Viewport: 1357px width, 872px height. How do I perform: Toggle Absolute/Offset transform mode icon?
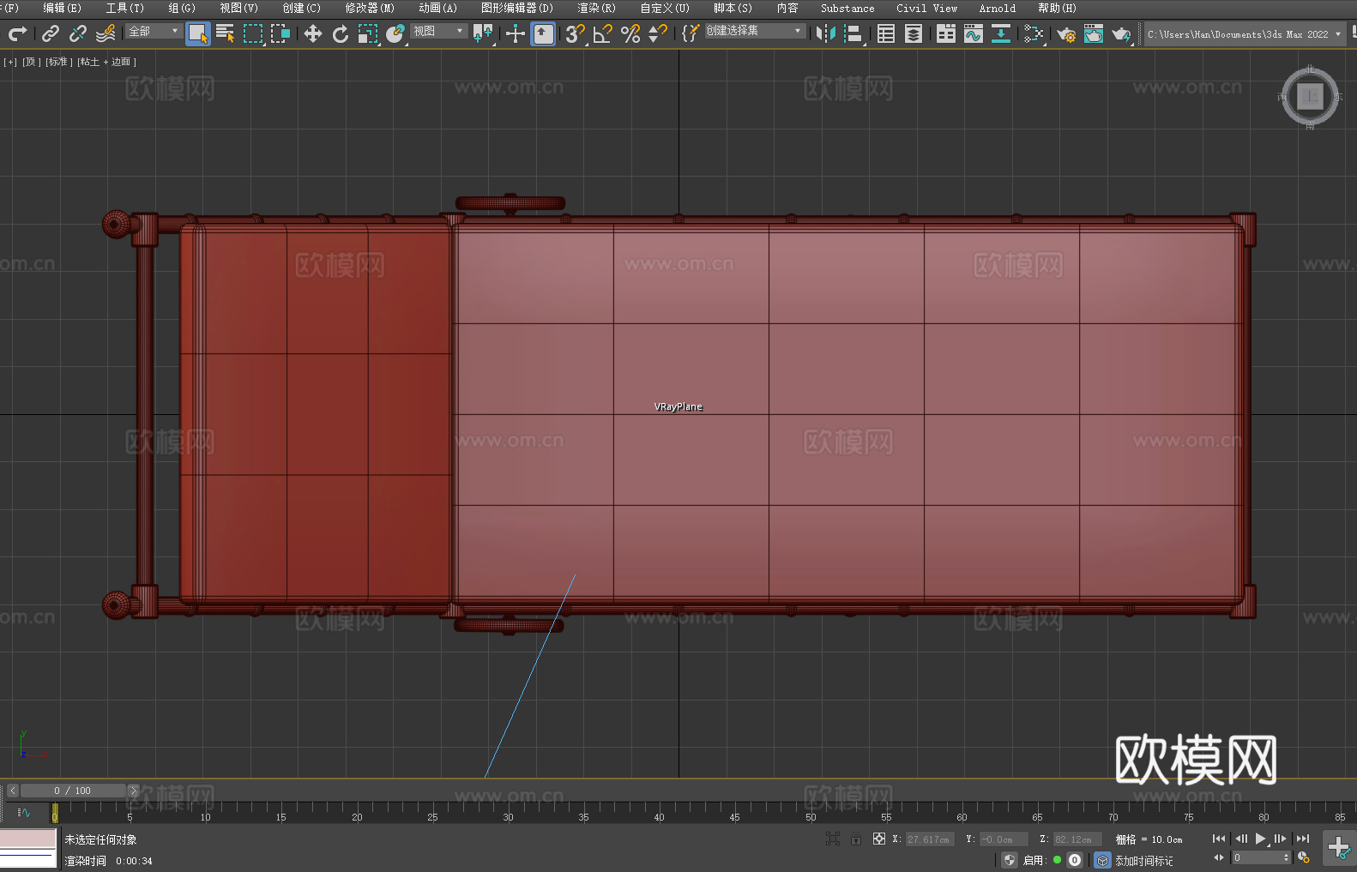(x=878, y=839)
